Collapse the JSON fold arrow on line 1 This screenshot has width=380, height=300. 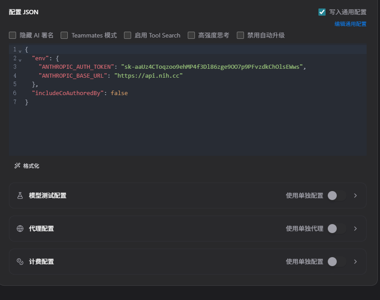[x=20, y=51]
